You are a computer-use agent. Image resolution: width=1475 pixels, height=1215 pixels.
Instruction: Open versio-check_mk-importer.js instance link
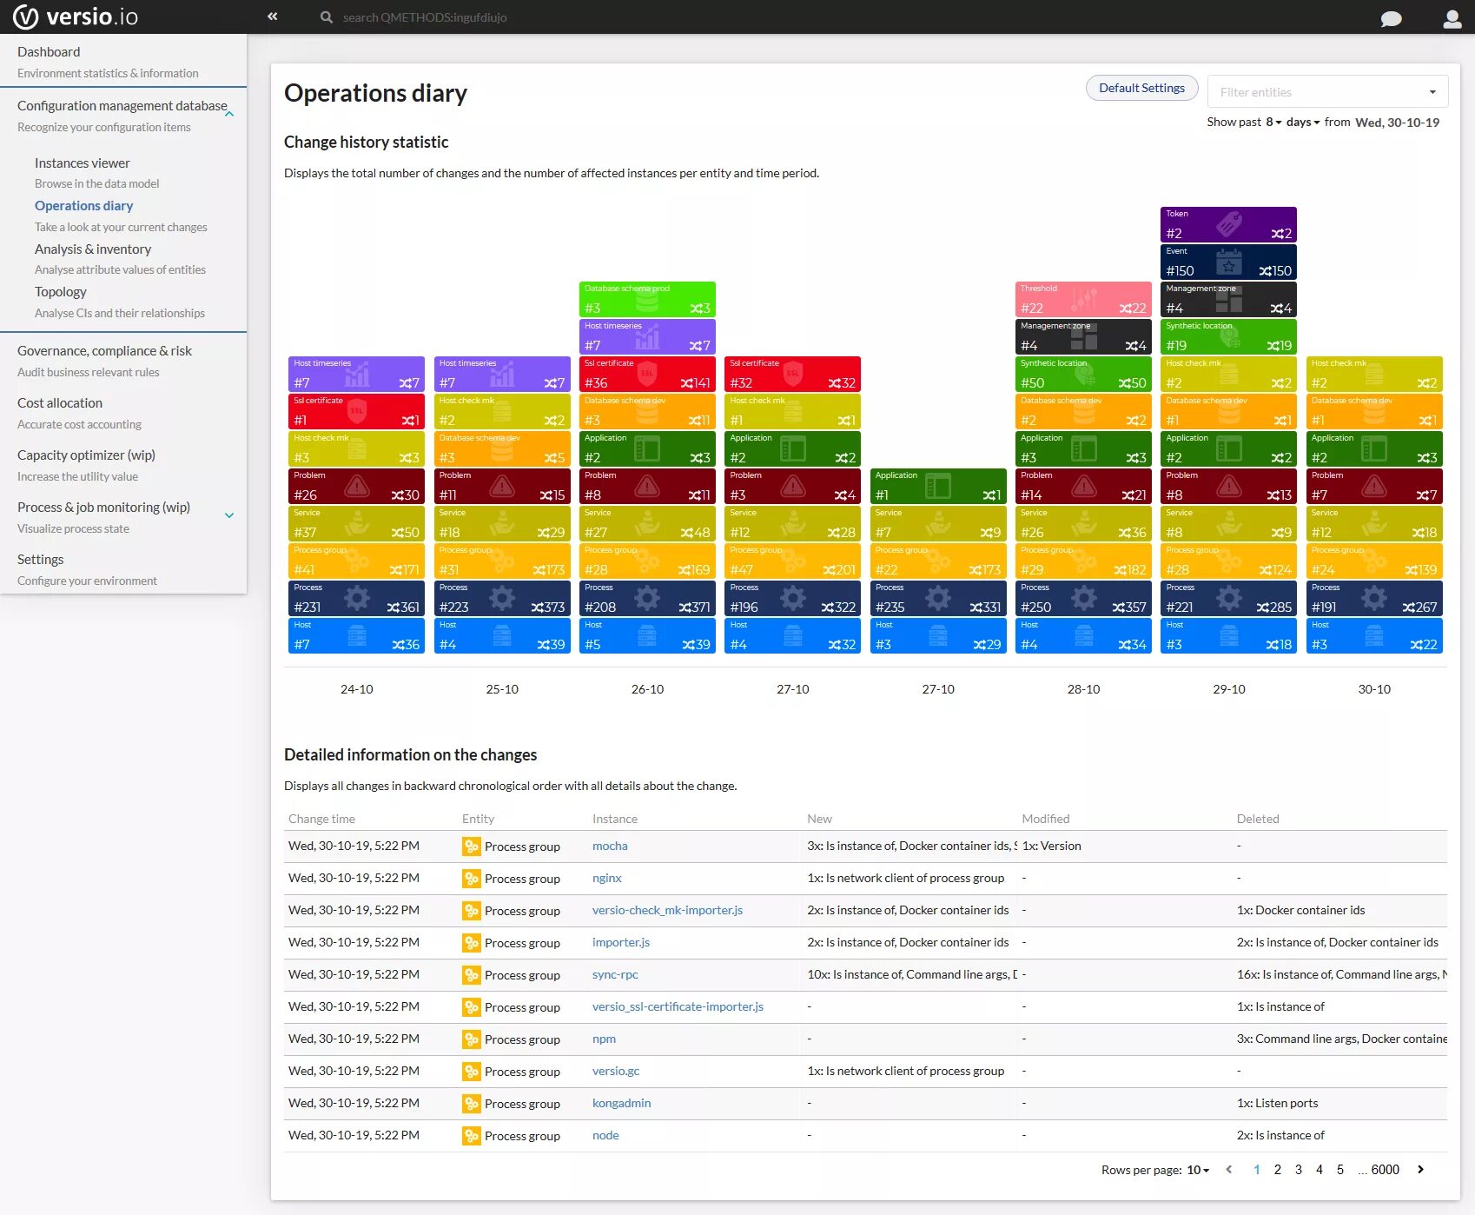667,911
